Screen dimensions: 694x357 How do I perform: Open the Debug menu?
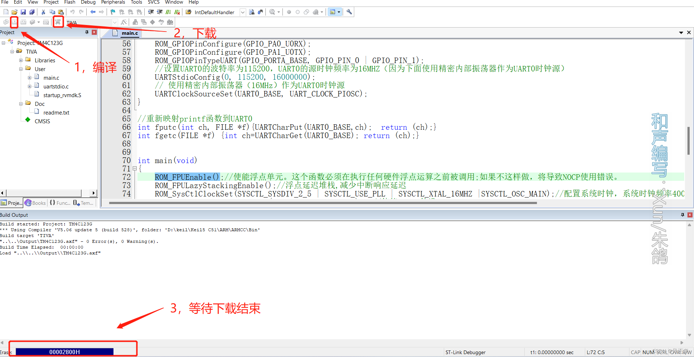click(88, 2)
